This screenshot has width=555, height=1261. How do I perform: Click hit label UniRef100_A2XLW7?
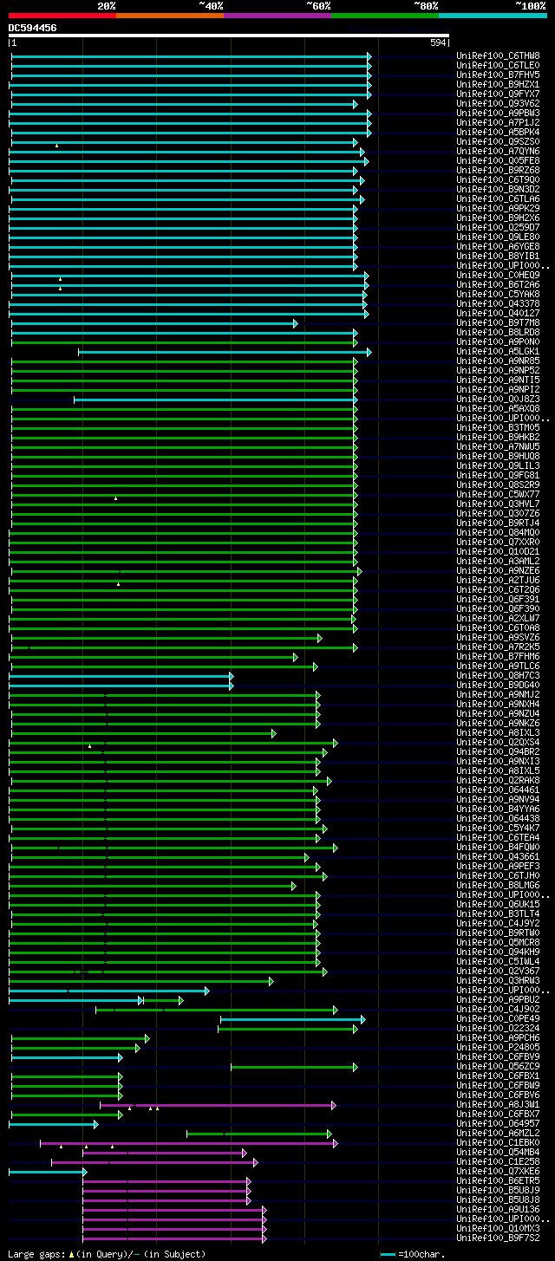tap(498, 618)
